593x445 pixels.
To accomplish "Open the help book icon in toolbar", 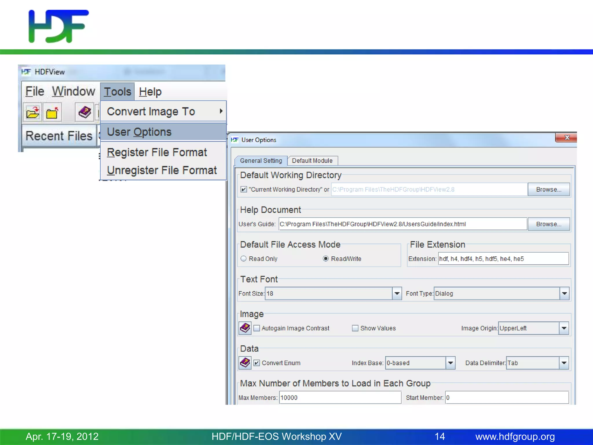I will point(85,112).
